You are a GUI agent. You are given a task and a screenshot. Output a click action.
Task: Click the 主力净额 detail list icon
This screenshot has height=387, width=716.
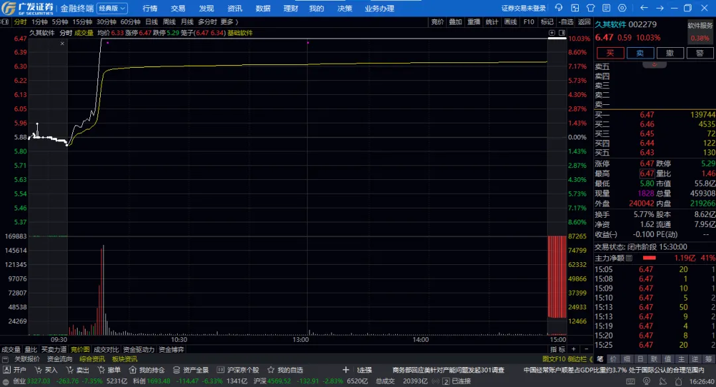coord(629,258)
